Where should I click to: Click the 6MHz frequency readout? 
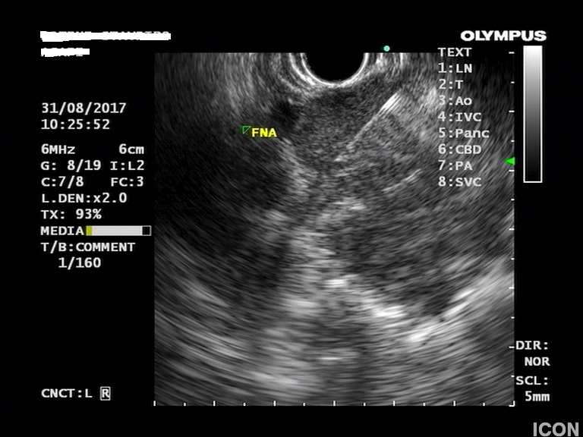tap(58, 149)
